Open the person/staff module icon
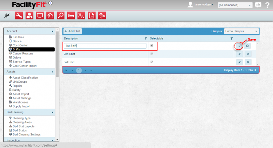 [x=29, y=16]
